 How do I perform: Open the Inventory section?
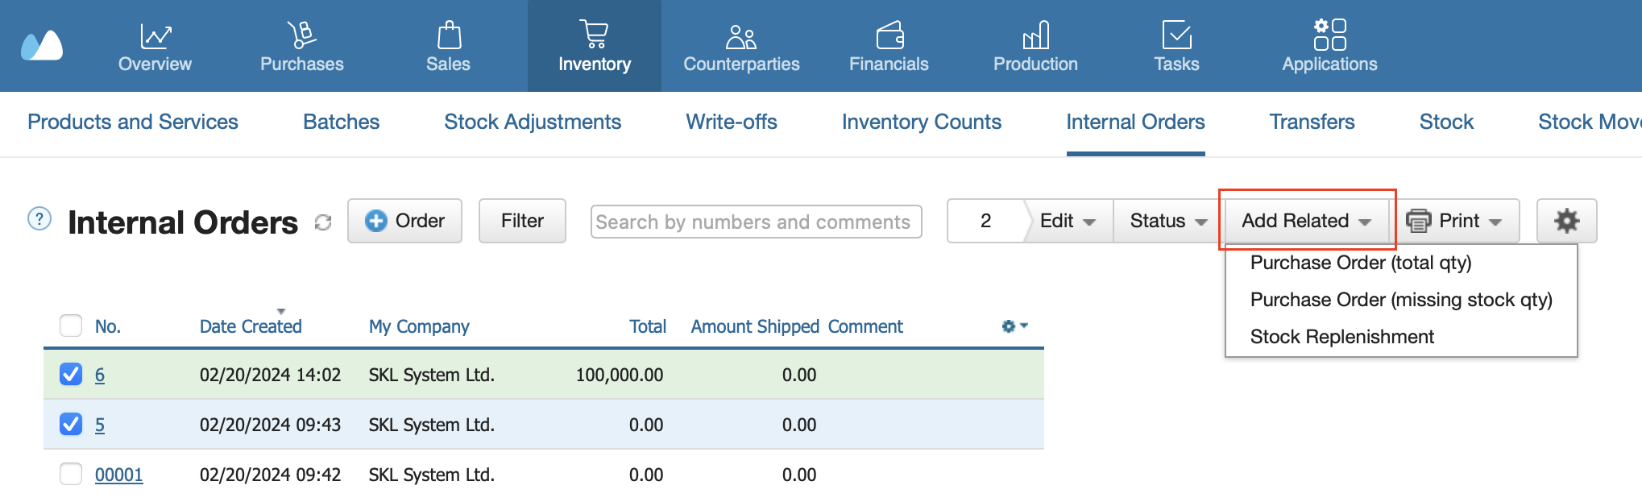595,47
